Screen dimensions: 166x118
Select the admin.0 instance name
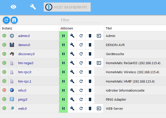point(24,36)
